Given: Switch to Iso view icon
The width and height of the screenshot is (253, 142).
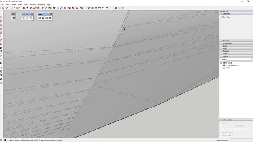Looking at the screenshot, I should [x=89, y=8].
